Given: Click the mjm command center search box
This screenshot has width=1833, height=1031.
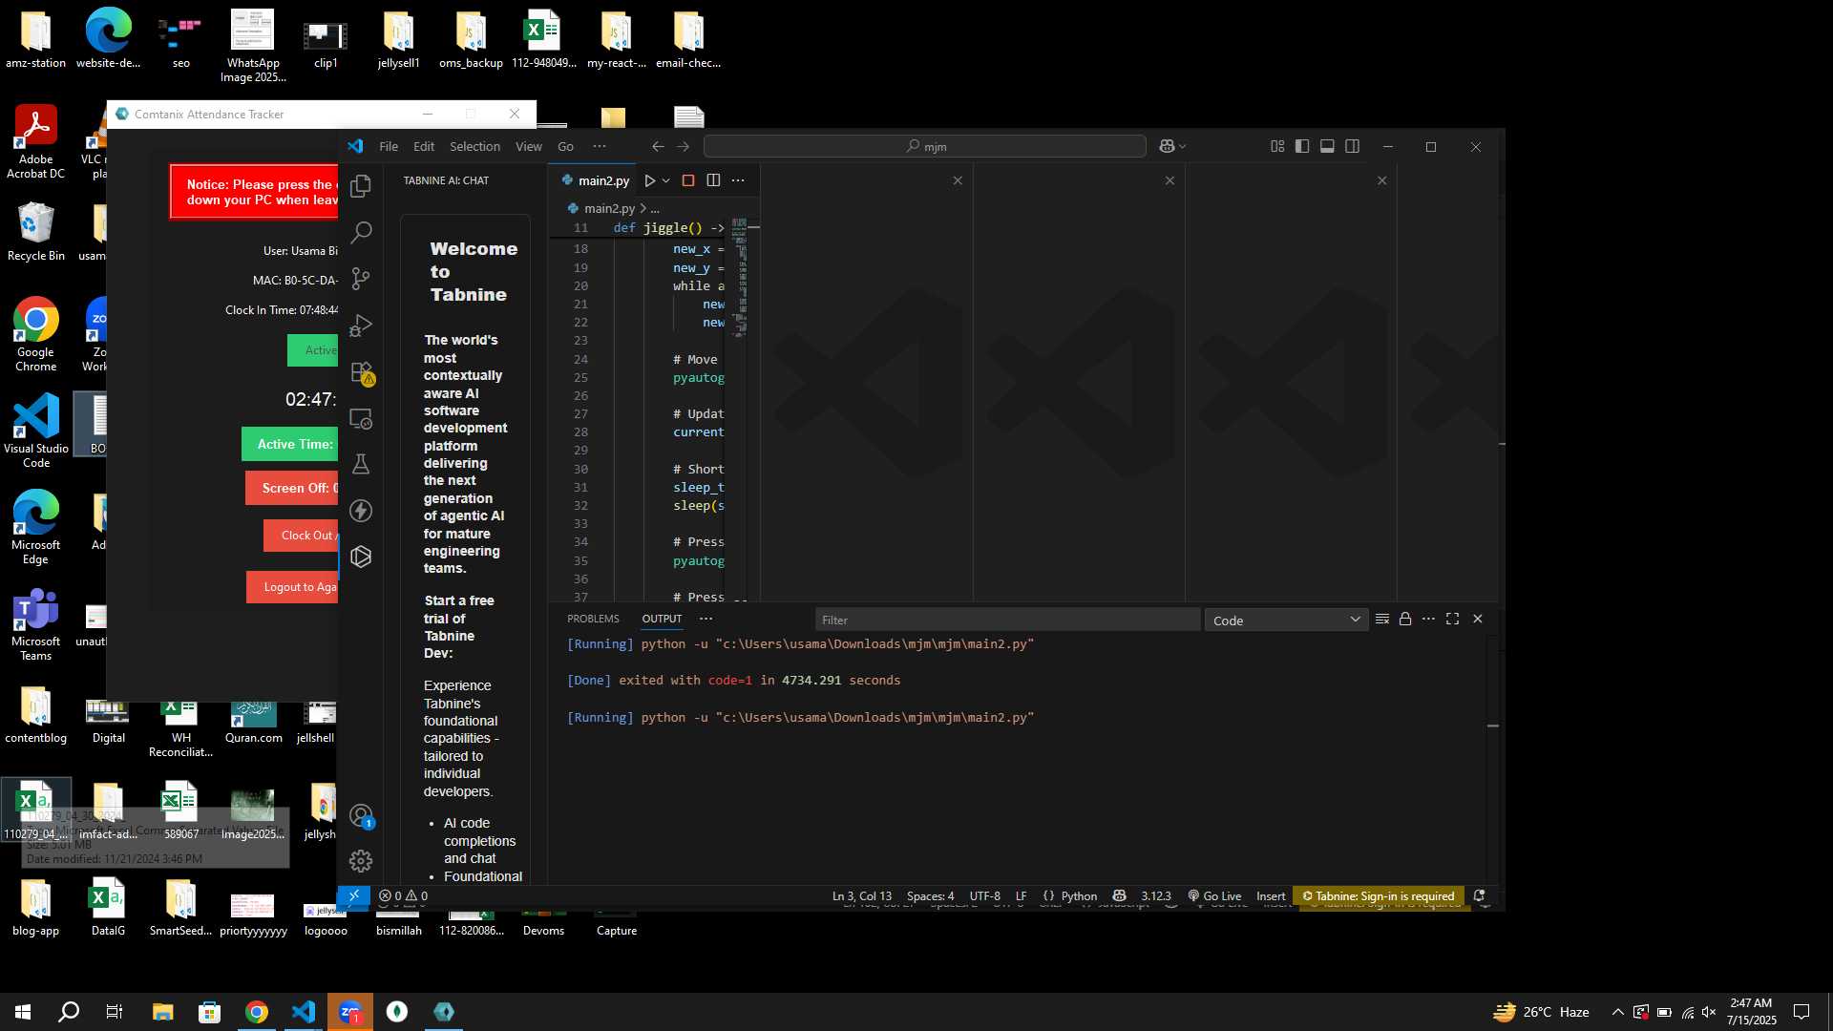Looking at the screenshot, I should (924, 146).
